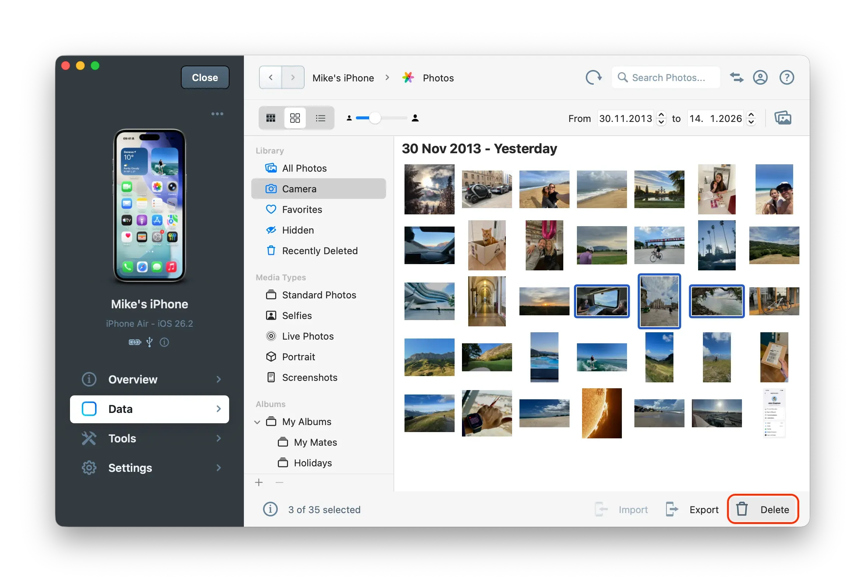Open the user account panel
This screenshot has height=582, width=865.
tap(761, 77)
